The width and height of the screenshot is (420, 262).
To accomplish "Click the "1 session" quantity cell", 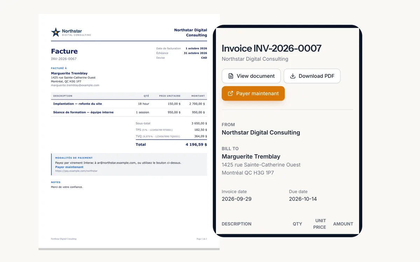I will coord(142,112).
